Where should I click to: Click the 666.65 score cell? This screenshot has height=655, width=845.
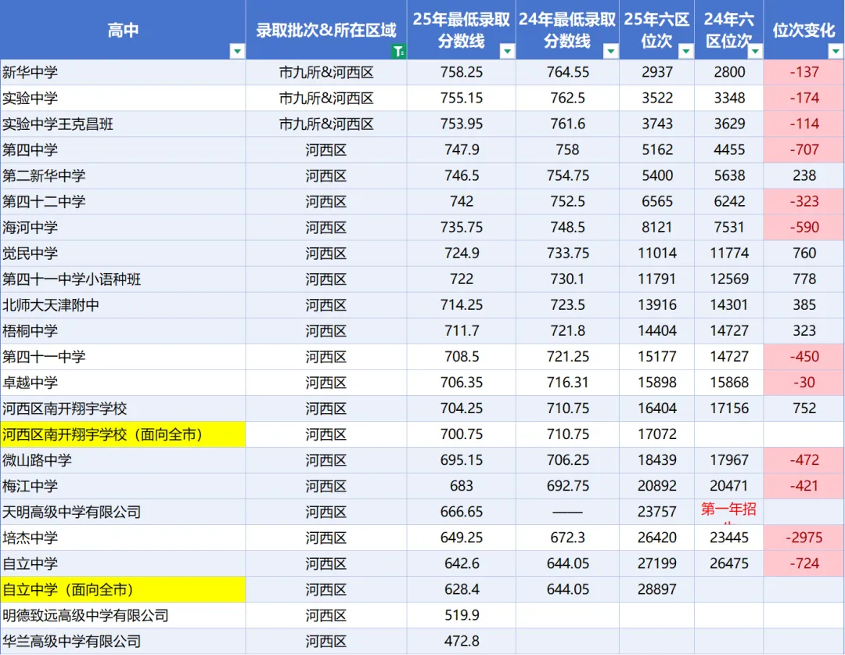462,512
